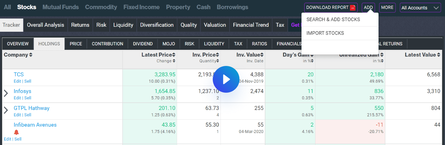Viewport: 445px width, 145px height.
Task: Download the portfolio report PDF
Action: tap(330, 8)
